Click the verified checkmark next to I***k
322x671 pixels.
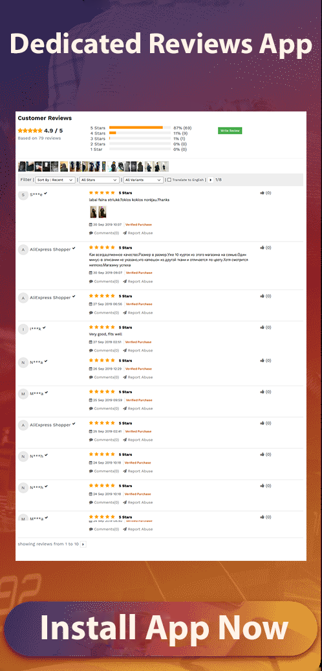tap(45, 328)
